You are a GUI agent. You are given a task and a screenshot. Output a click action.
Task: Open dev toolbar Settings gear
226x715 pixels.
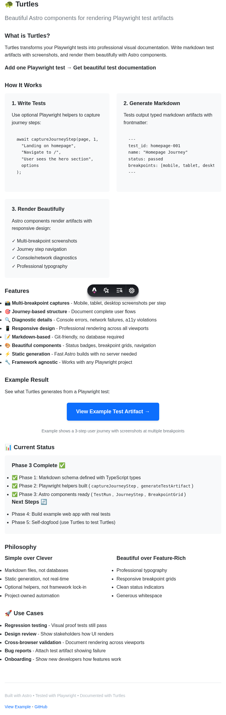pyautogui.click(x=132, y=291)
